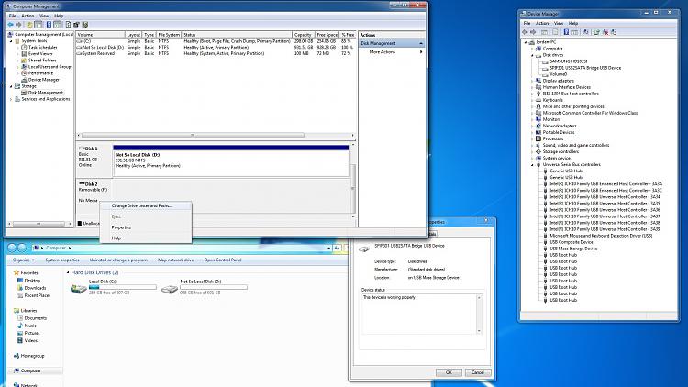Click Event Viewer icon in console tree

24,53
